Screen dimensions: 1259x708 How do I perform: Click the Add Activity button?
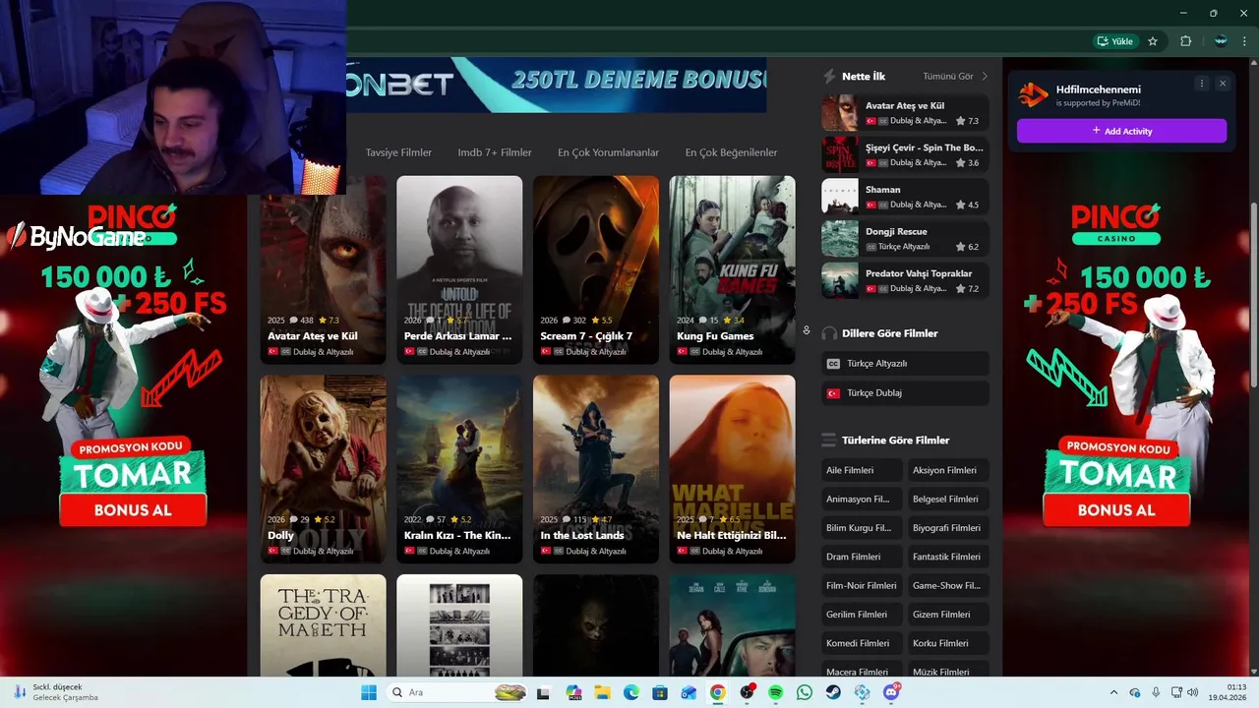(1121, 131)
